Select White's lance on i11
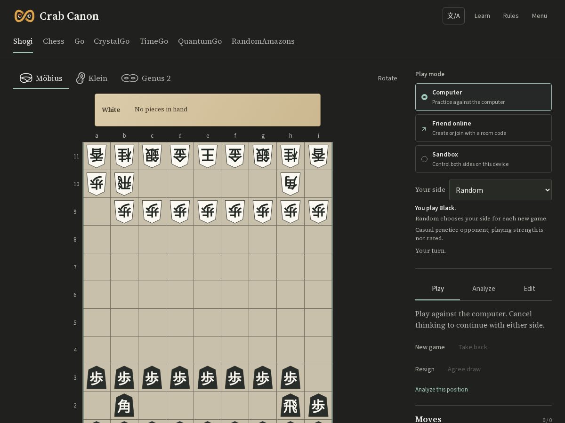 [318, 156]
